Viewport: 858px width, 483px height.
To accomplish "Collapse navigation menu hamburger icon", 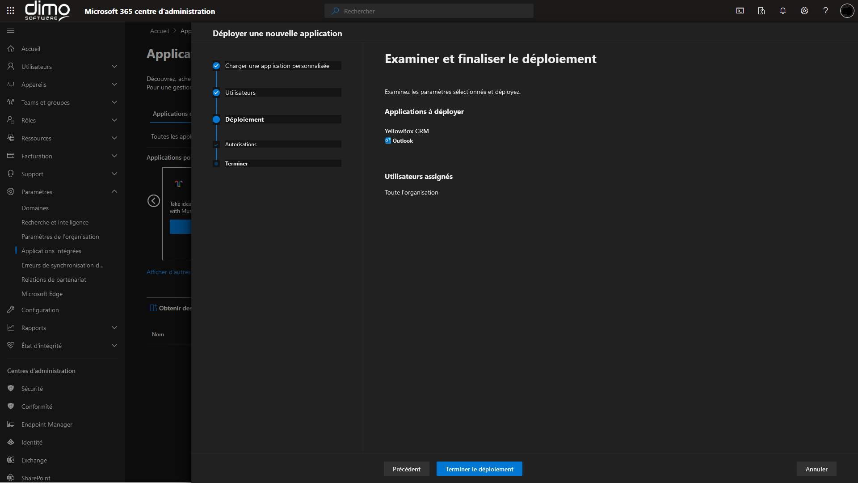I will pyautogui.click(x=11, y=30).
